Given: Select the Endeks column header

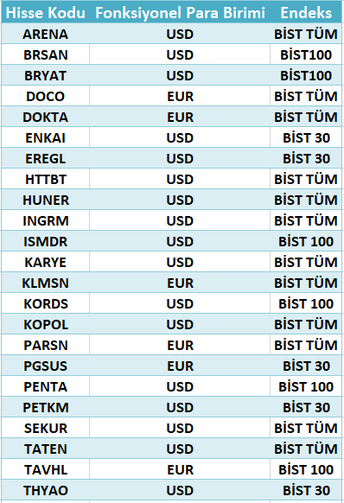Looking at the screenshot, I should tap(306, 13).
